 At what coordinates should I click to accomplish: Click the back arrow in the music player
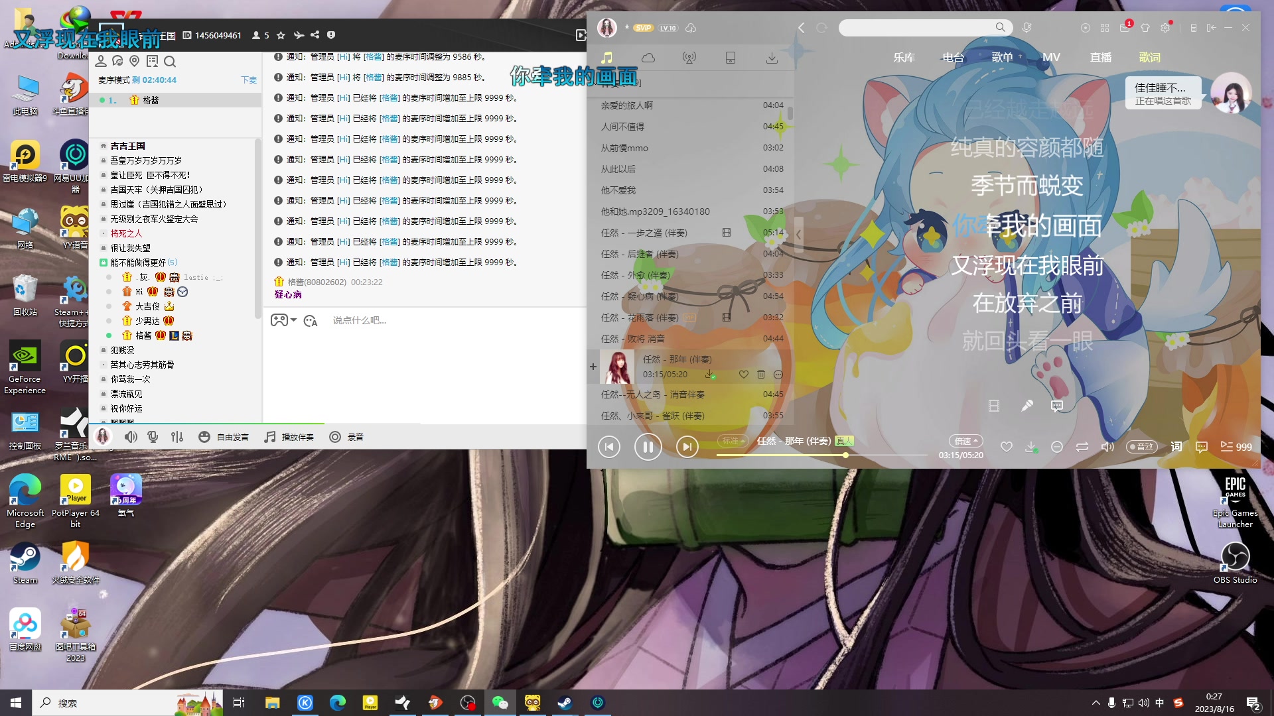click(801, 28)
